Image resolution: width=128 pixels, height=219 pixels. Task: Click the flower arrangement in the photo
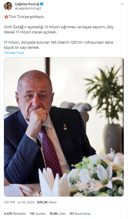click(x=96, y=175)
